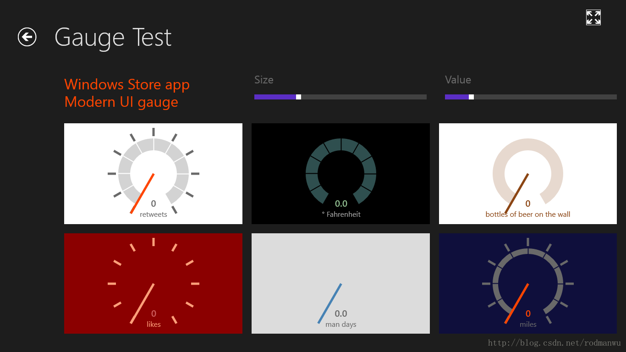Select the miles gauge tile
Image resolution: width=626 pixels, height=352 pixels.
point(528,283)
